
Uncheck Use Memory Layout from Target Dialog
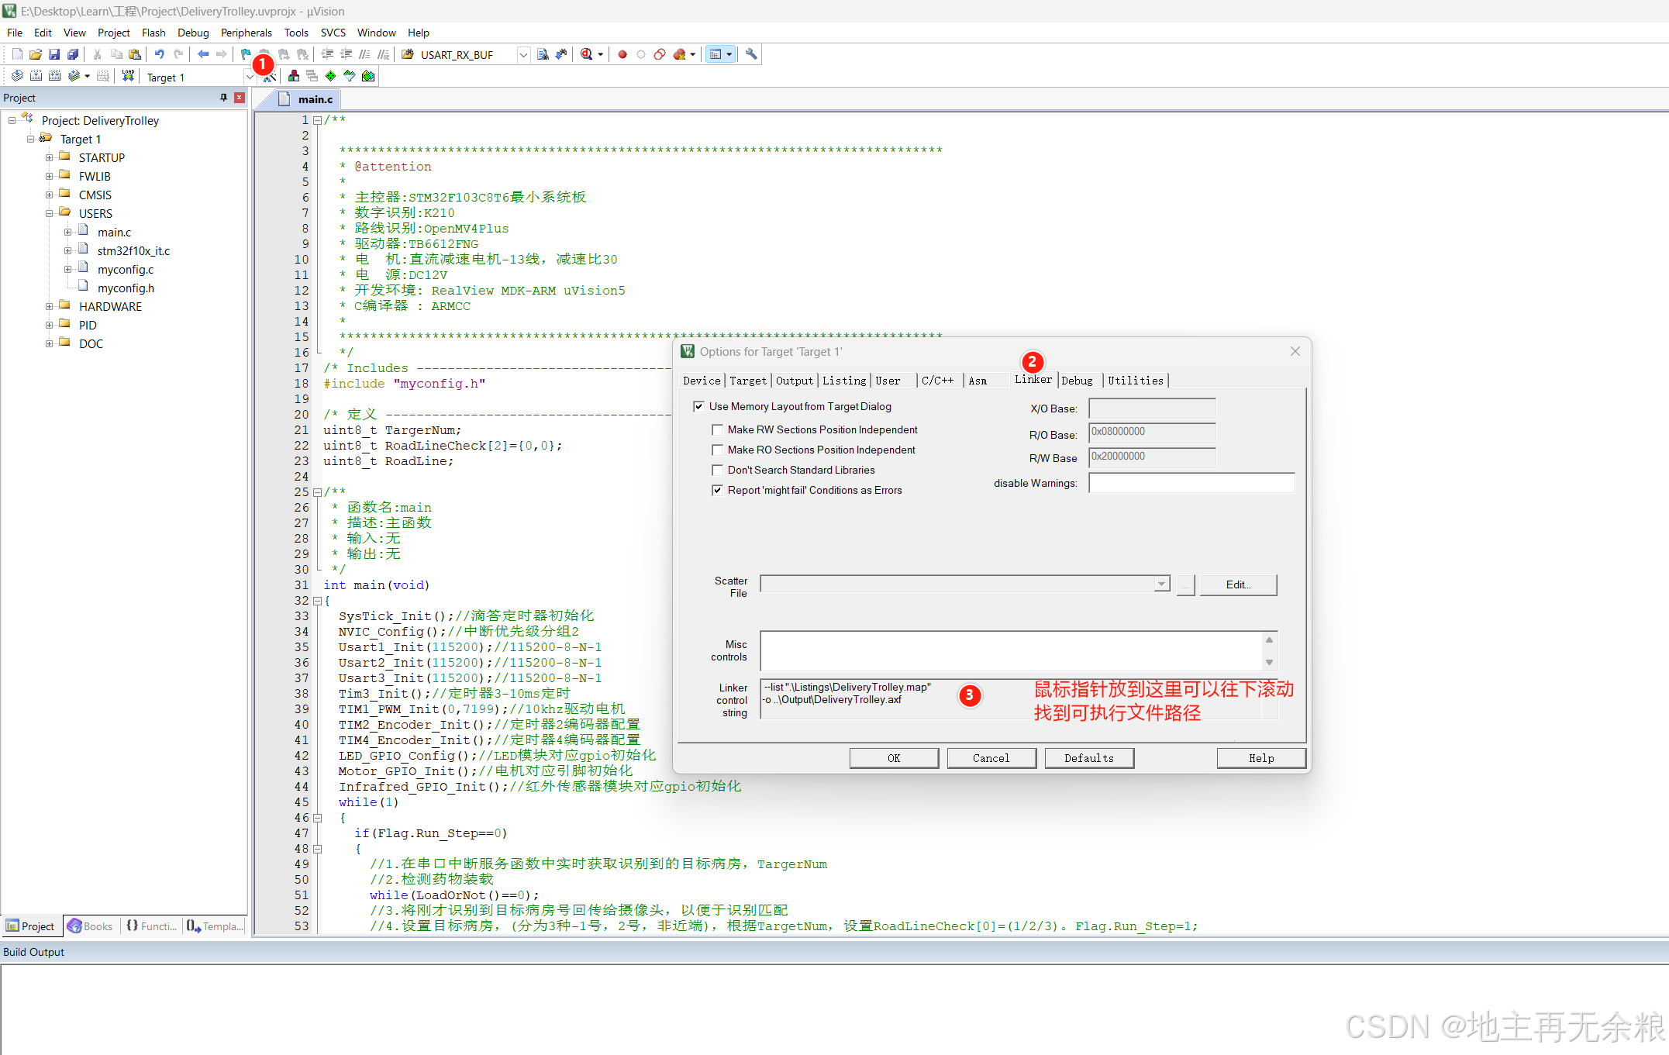click(x=699, y=406)
